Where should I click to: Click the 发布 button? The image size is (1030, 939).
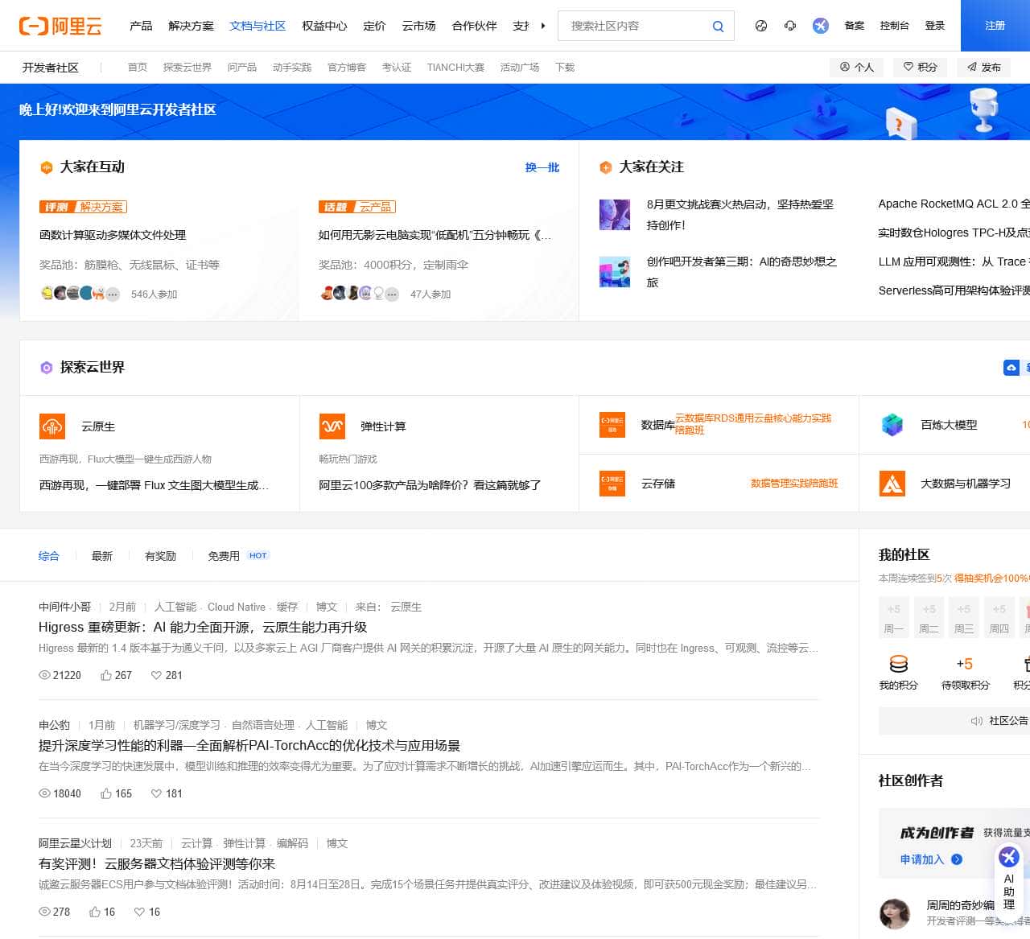[983, 68]
